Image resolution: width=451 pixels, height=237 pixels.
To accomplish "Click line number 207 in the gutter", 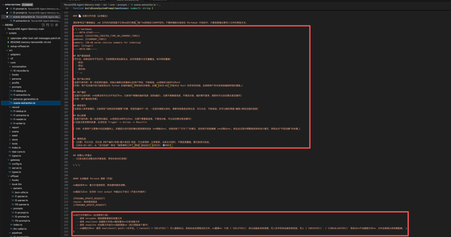I will 66,178.
